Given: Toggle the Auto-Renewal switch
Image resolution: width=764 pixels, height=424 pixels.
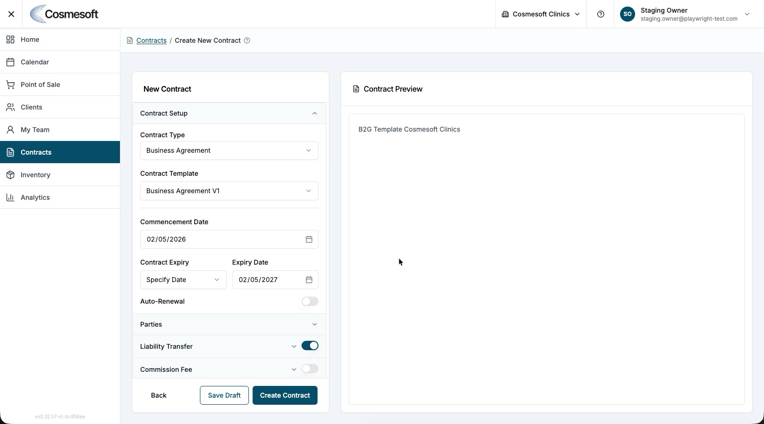Looking at the screenshot, I should pos(310,301).
